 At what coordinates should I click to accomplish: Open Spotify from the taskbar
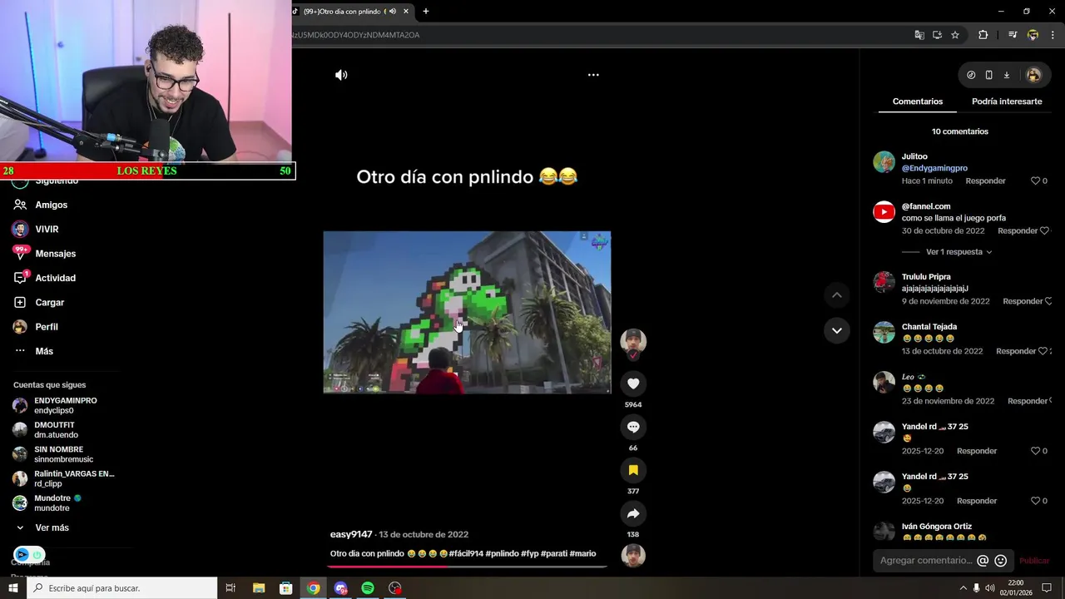click(368, 588)
